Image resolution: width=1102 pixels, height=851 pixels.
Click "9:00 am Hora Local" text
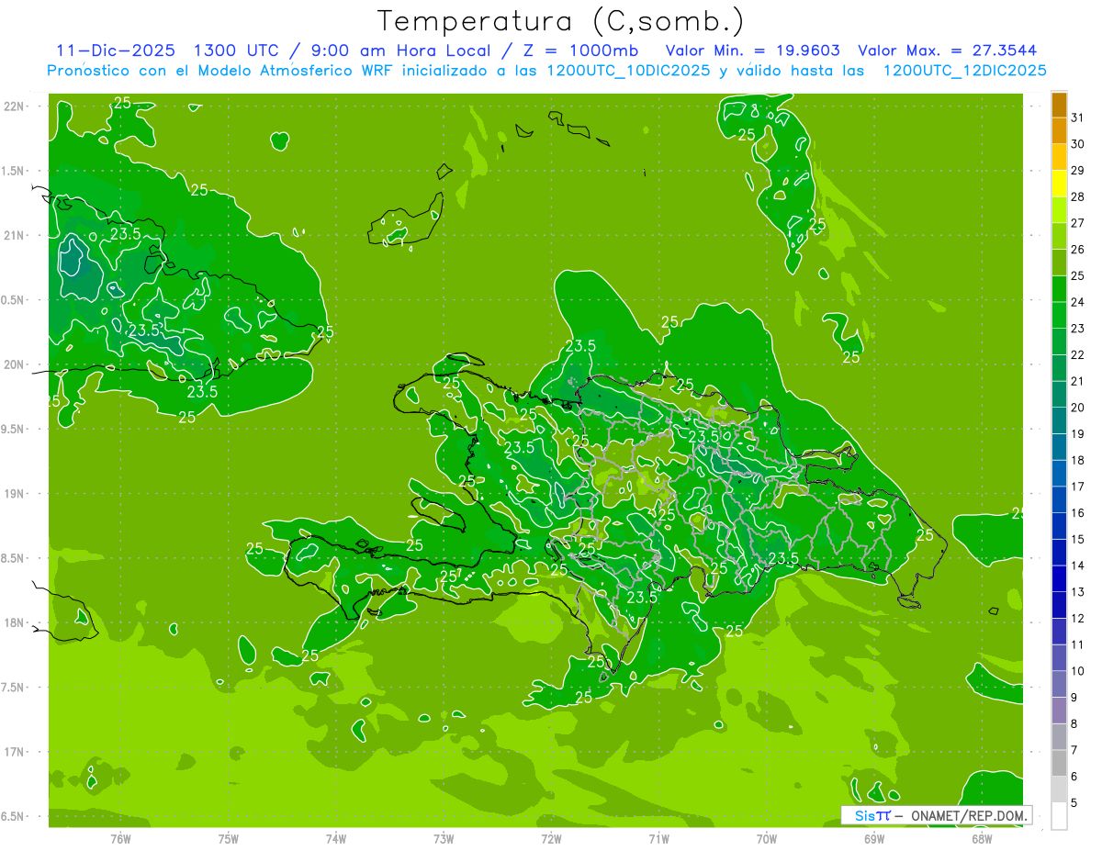[x=401, y=50]
